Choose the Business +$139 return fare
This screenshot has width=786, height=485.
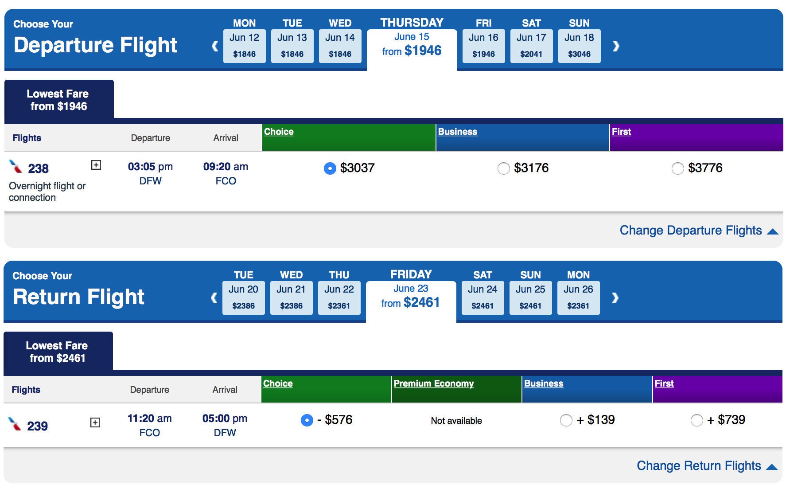[x=566, y=420]
